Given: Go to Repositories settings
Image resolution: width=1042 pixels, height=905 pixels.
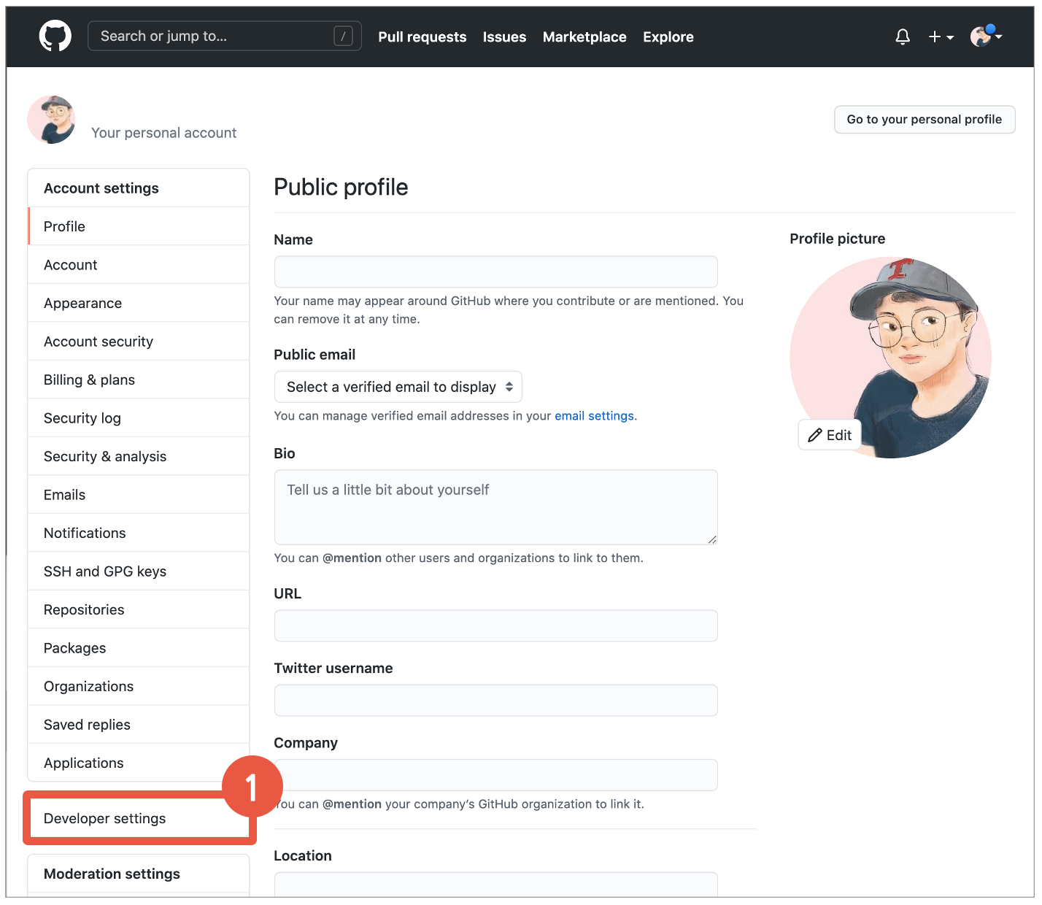Looking at the screenshot, I should pos(139,609).
